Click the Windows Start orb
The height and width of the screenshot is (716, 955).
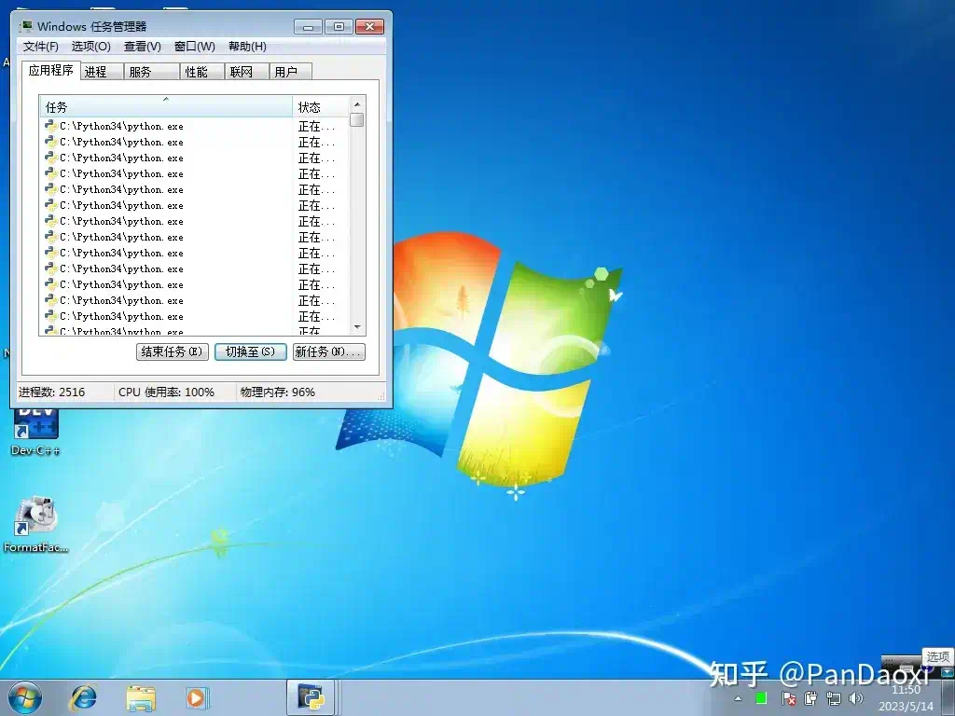(25, 697)
